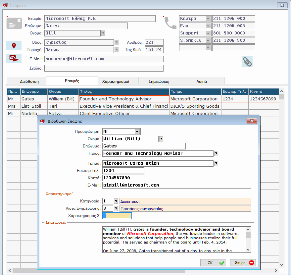Open attachments with the paperclip icon
The image size is (291, 275).
pos(247,62)
